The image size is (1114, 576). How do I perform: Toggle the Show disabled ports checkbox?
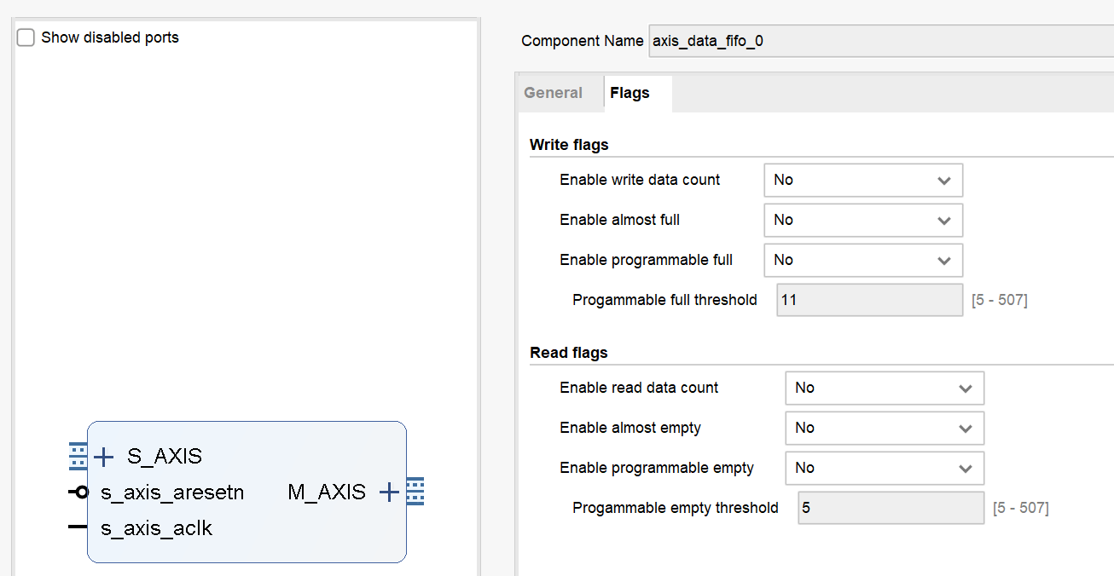tap(26, 37)
